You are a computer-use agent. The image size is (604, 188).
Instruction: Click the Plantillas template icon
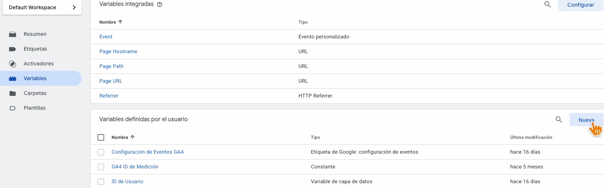(13, 108)
